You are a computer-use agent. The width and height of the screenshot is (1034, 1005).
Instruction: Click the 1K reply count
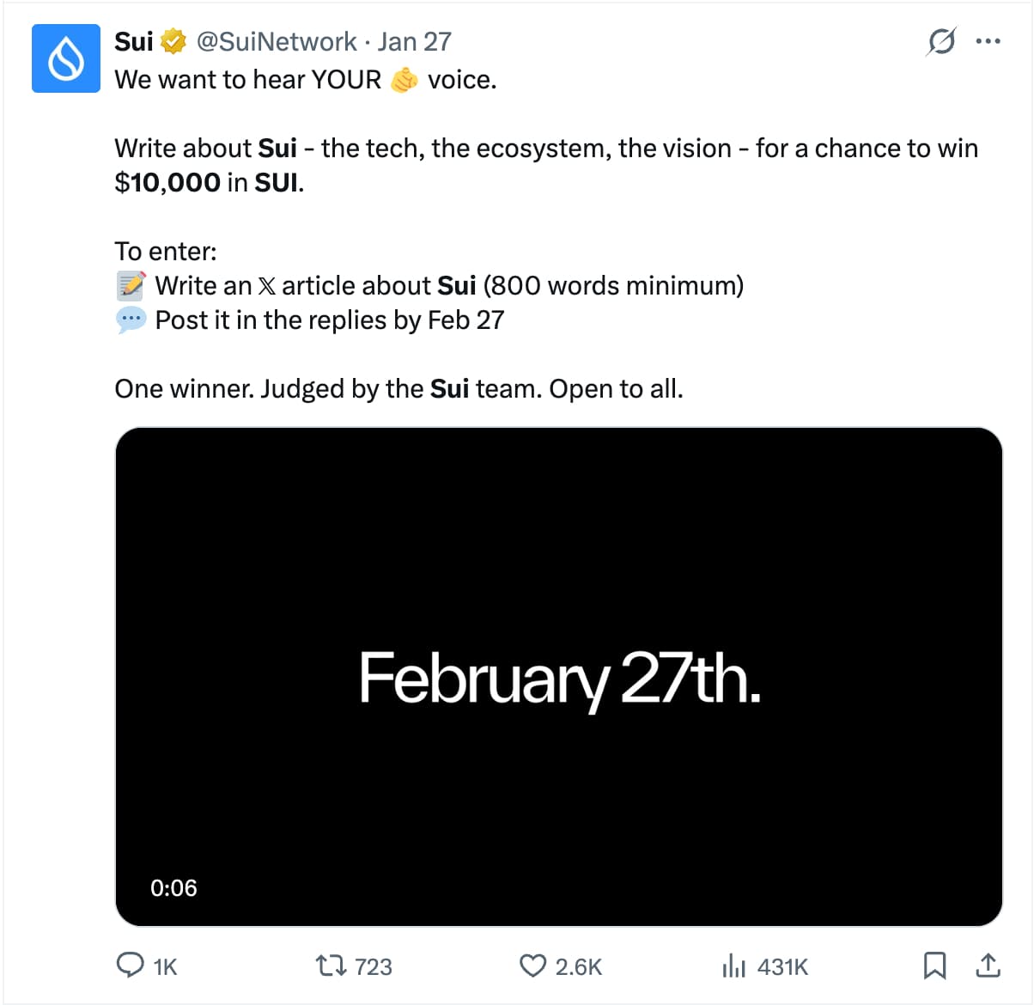[x=164, y=966]
